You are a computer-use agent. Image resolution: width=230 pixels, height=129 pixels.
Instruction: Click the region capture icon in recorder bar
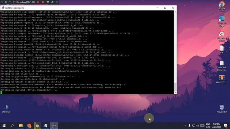pyautogui.click(x=10, y=2)
